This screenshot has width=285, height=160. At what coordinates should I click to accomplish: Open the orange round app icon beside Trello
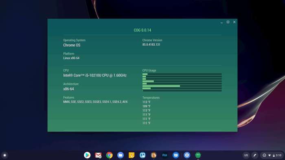(x=153, y=155)
